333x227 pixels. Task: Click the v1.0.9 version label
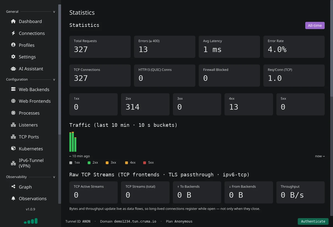[31, 209]
